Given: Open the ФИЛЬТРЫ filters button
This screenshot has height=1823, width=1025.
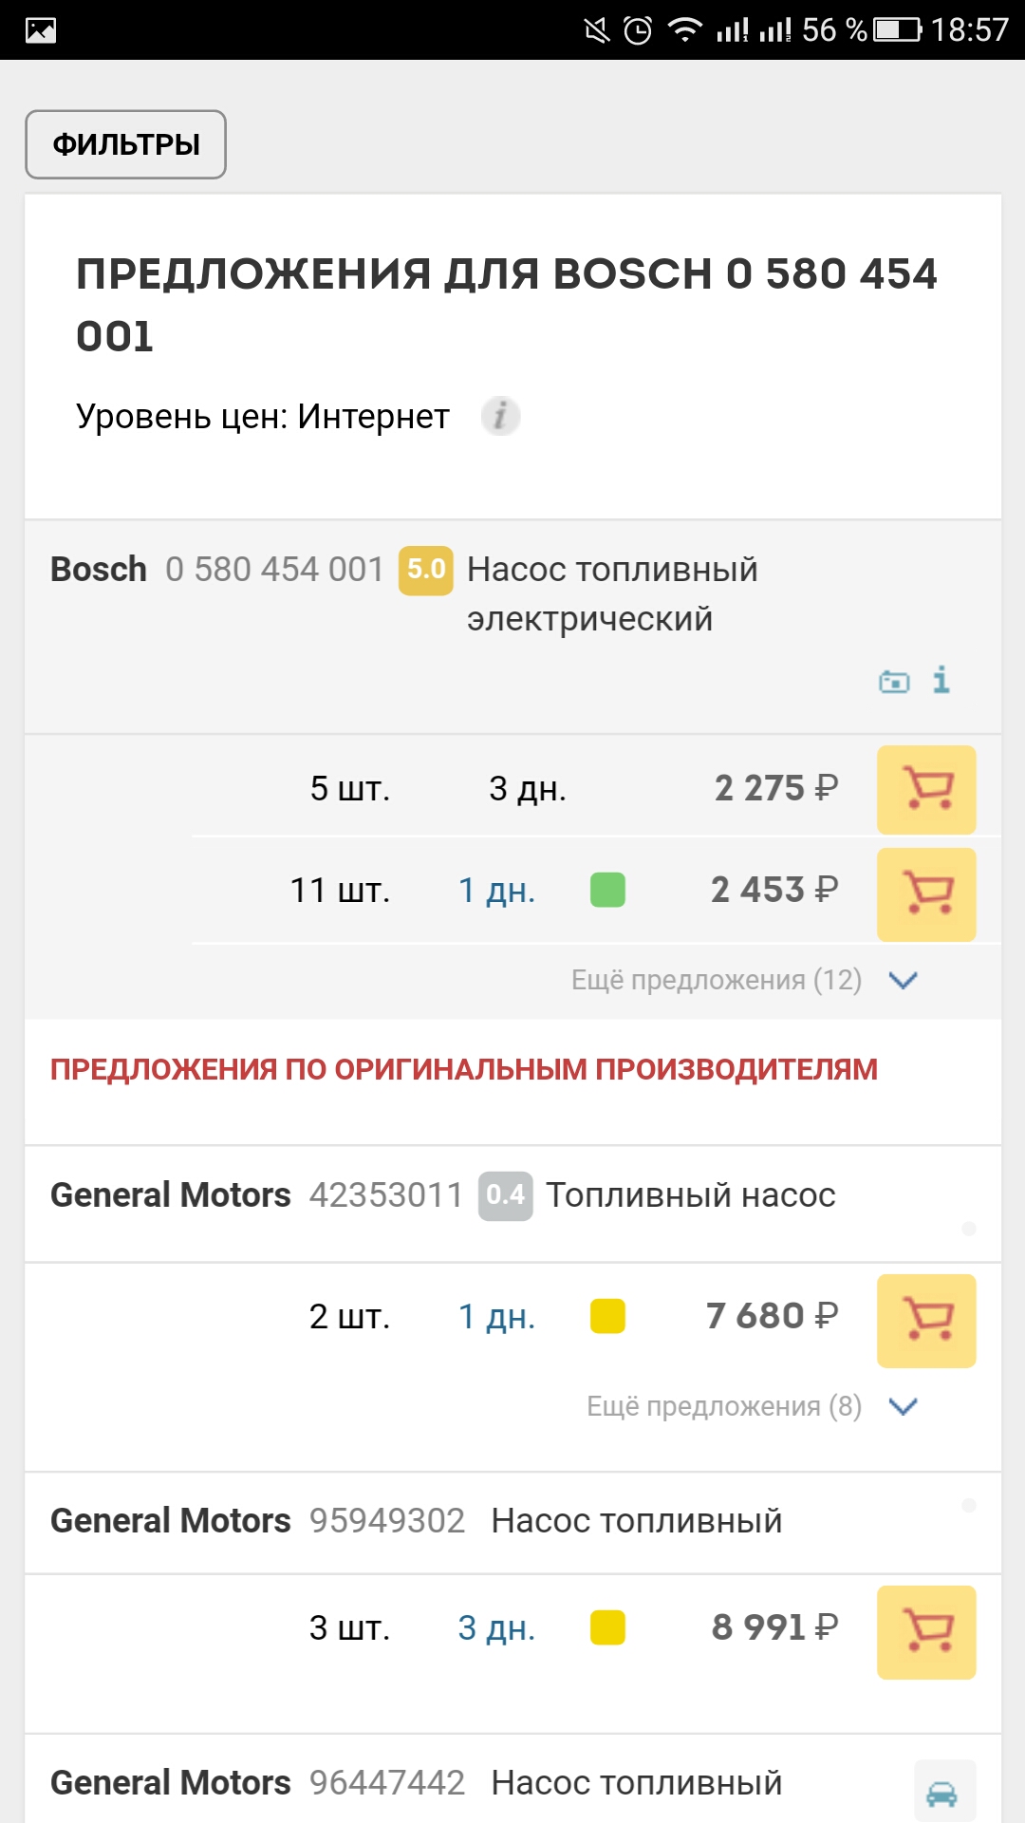Looking at the screenshot, I should (x=125, y=144).
